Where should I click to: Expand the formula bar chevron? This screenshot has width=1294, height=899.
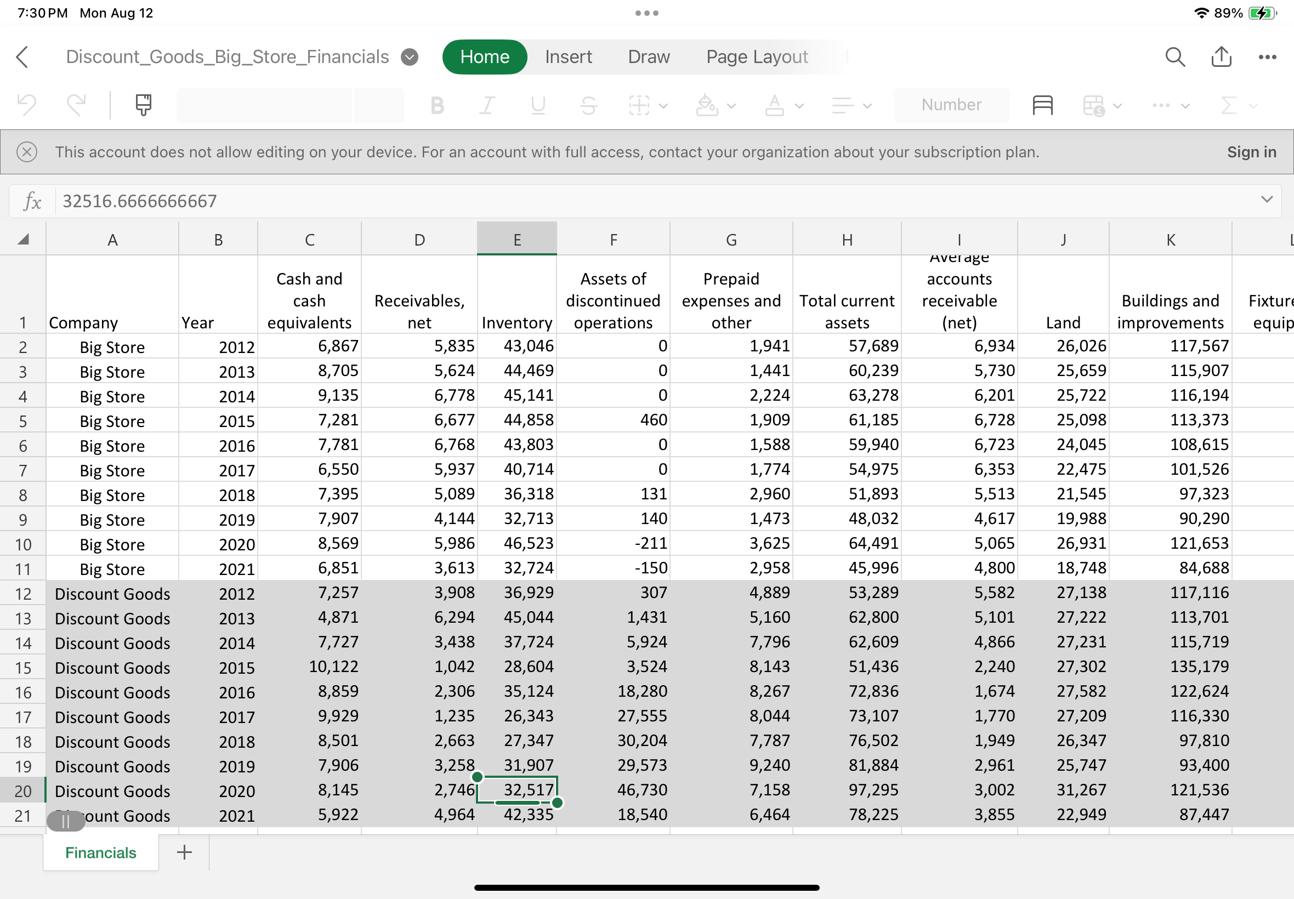(1267, 200)
